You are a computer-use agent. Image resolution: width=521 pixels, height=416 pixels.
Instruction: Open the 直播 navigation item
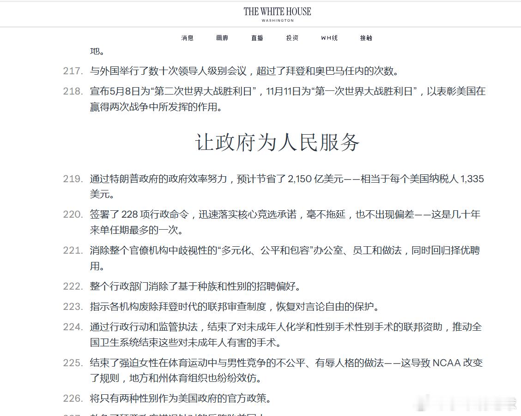point(257,38)
